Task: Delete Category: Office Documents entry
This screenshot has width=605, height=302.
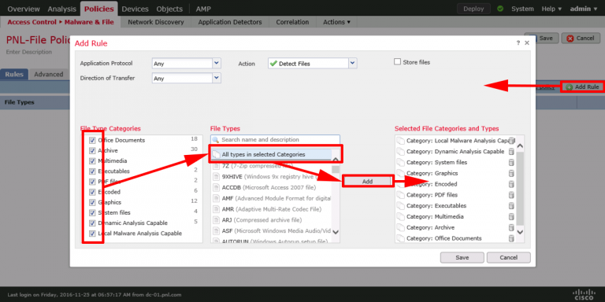Action: tap(511, 238)
